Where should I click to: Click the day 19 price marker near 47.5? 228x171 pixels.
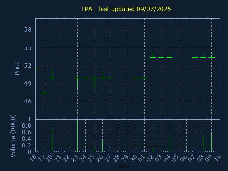click(x=44, y=93)
